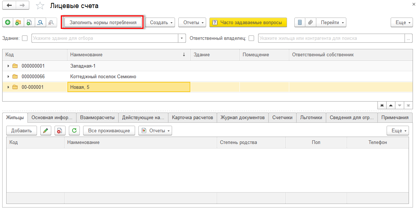Click the pencil edit icon in Жильцы tab

tap(45, 130)
